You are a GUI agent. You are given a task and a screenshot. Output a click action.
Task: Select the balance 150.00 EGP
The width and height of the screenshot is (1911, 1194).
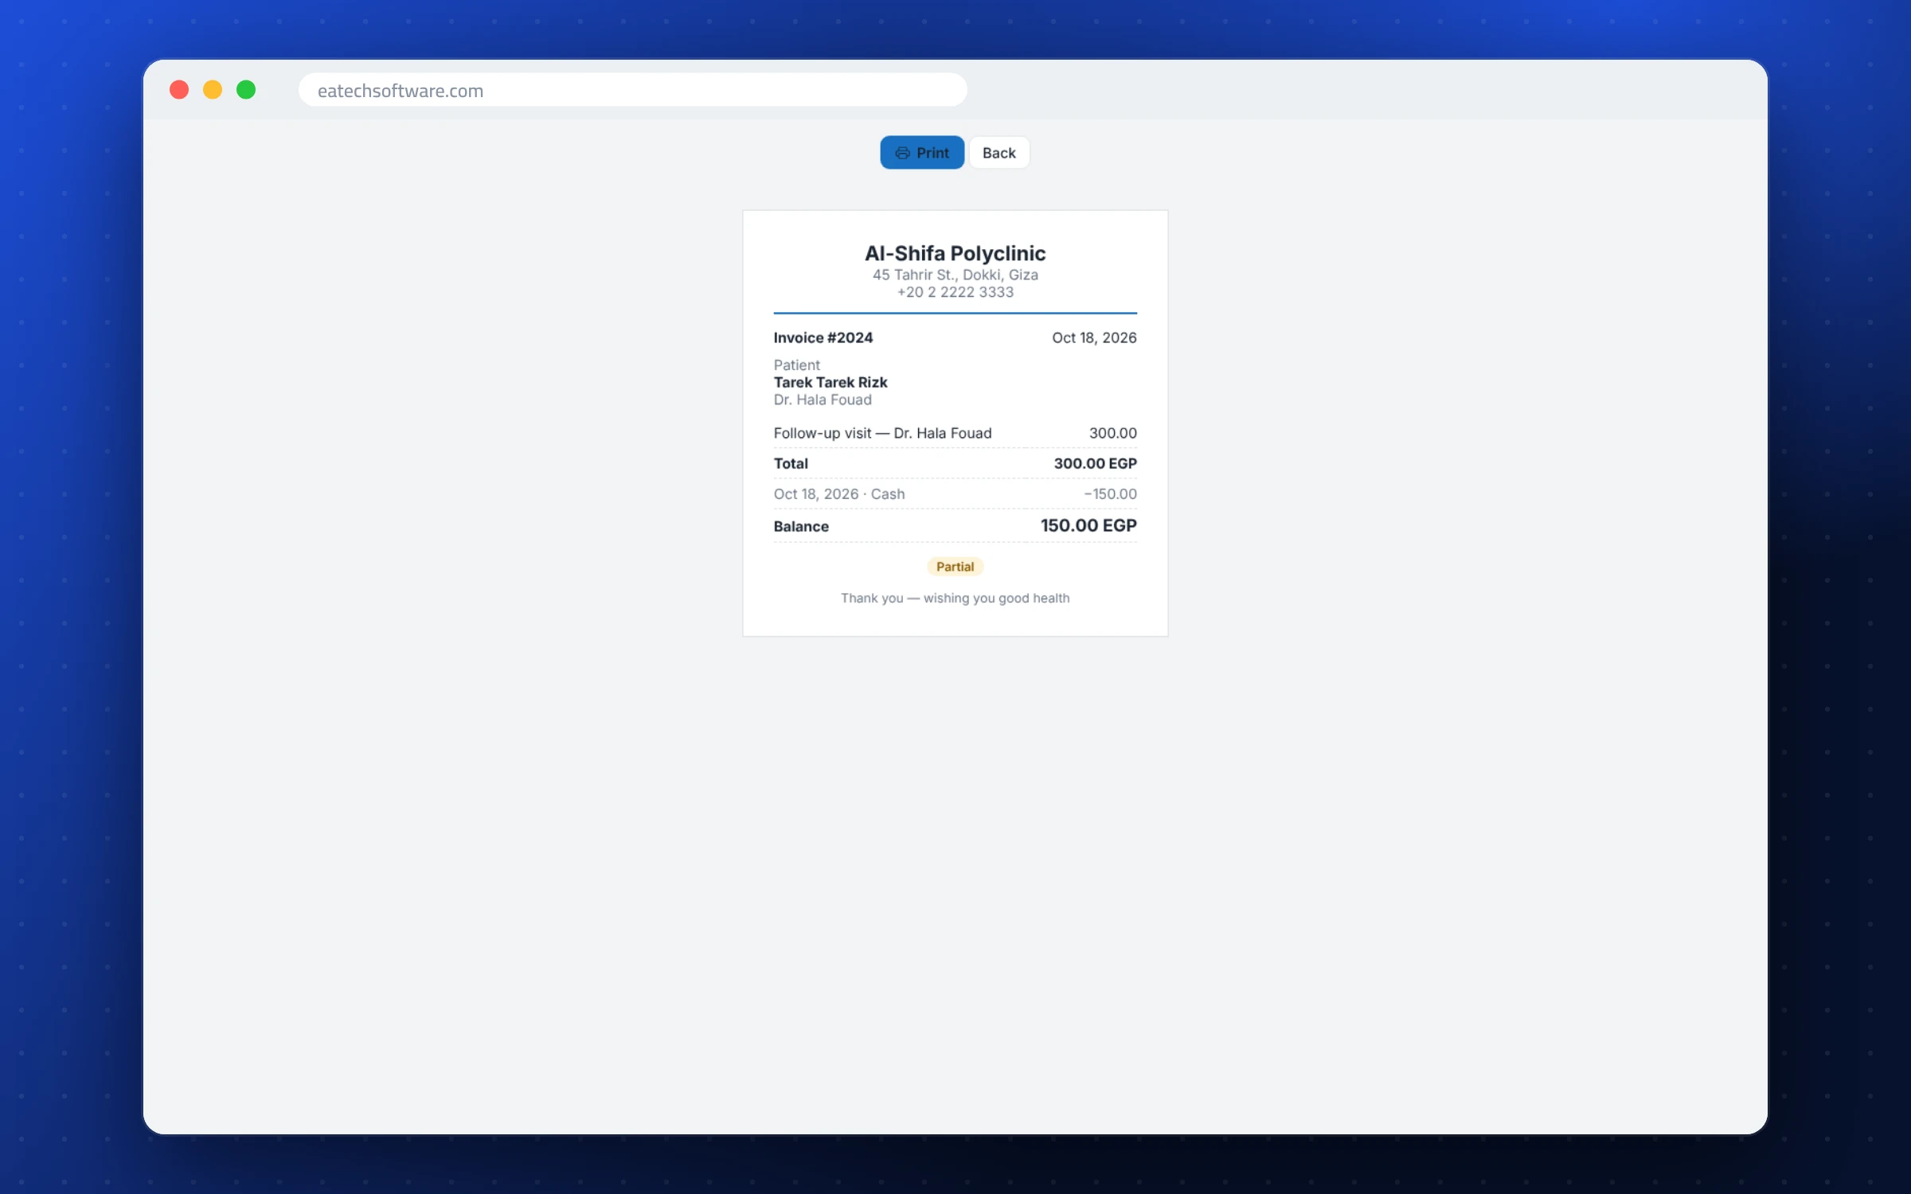(1088, 525)
